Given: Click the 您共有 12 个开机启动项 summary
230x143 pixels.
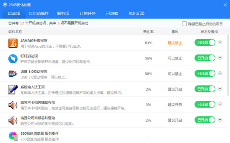Looking at the screenshot, I should coord(48,23).
